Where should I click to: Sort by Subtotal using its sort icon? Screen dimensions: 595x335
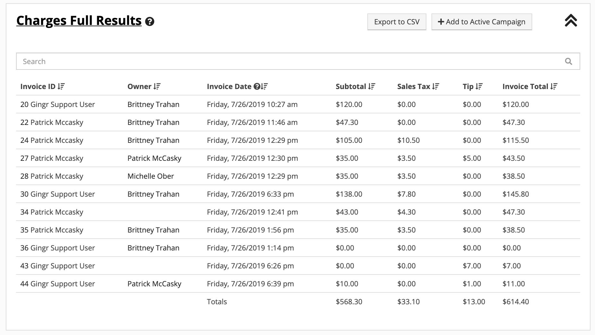372,86
